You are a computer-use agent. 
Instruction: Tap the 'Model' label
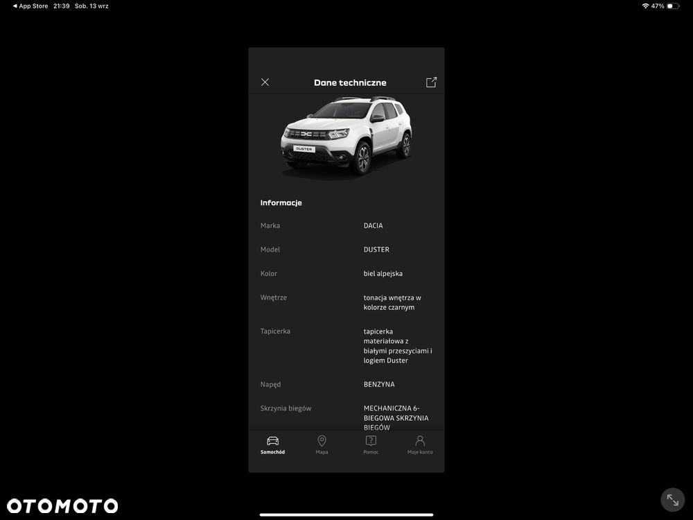click(270, 250)
